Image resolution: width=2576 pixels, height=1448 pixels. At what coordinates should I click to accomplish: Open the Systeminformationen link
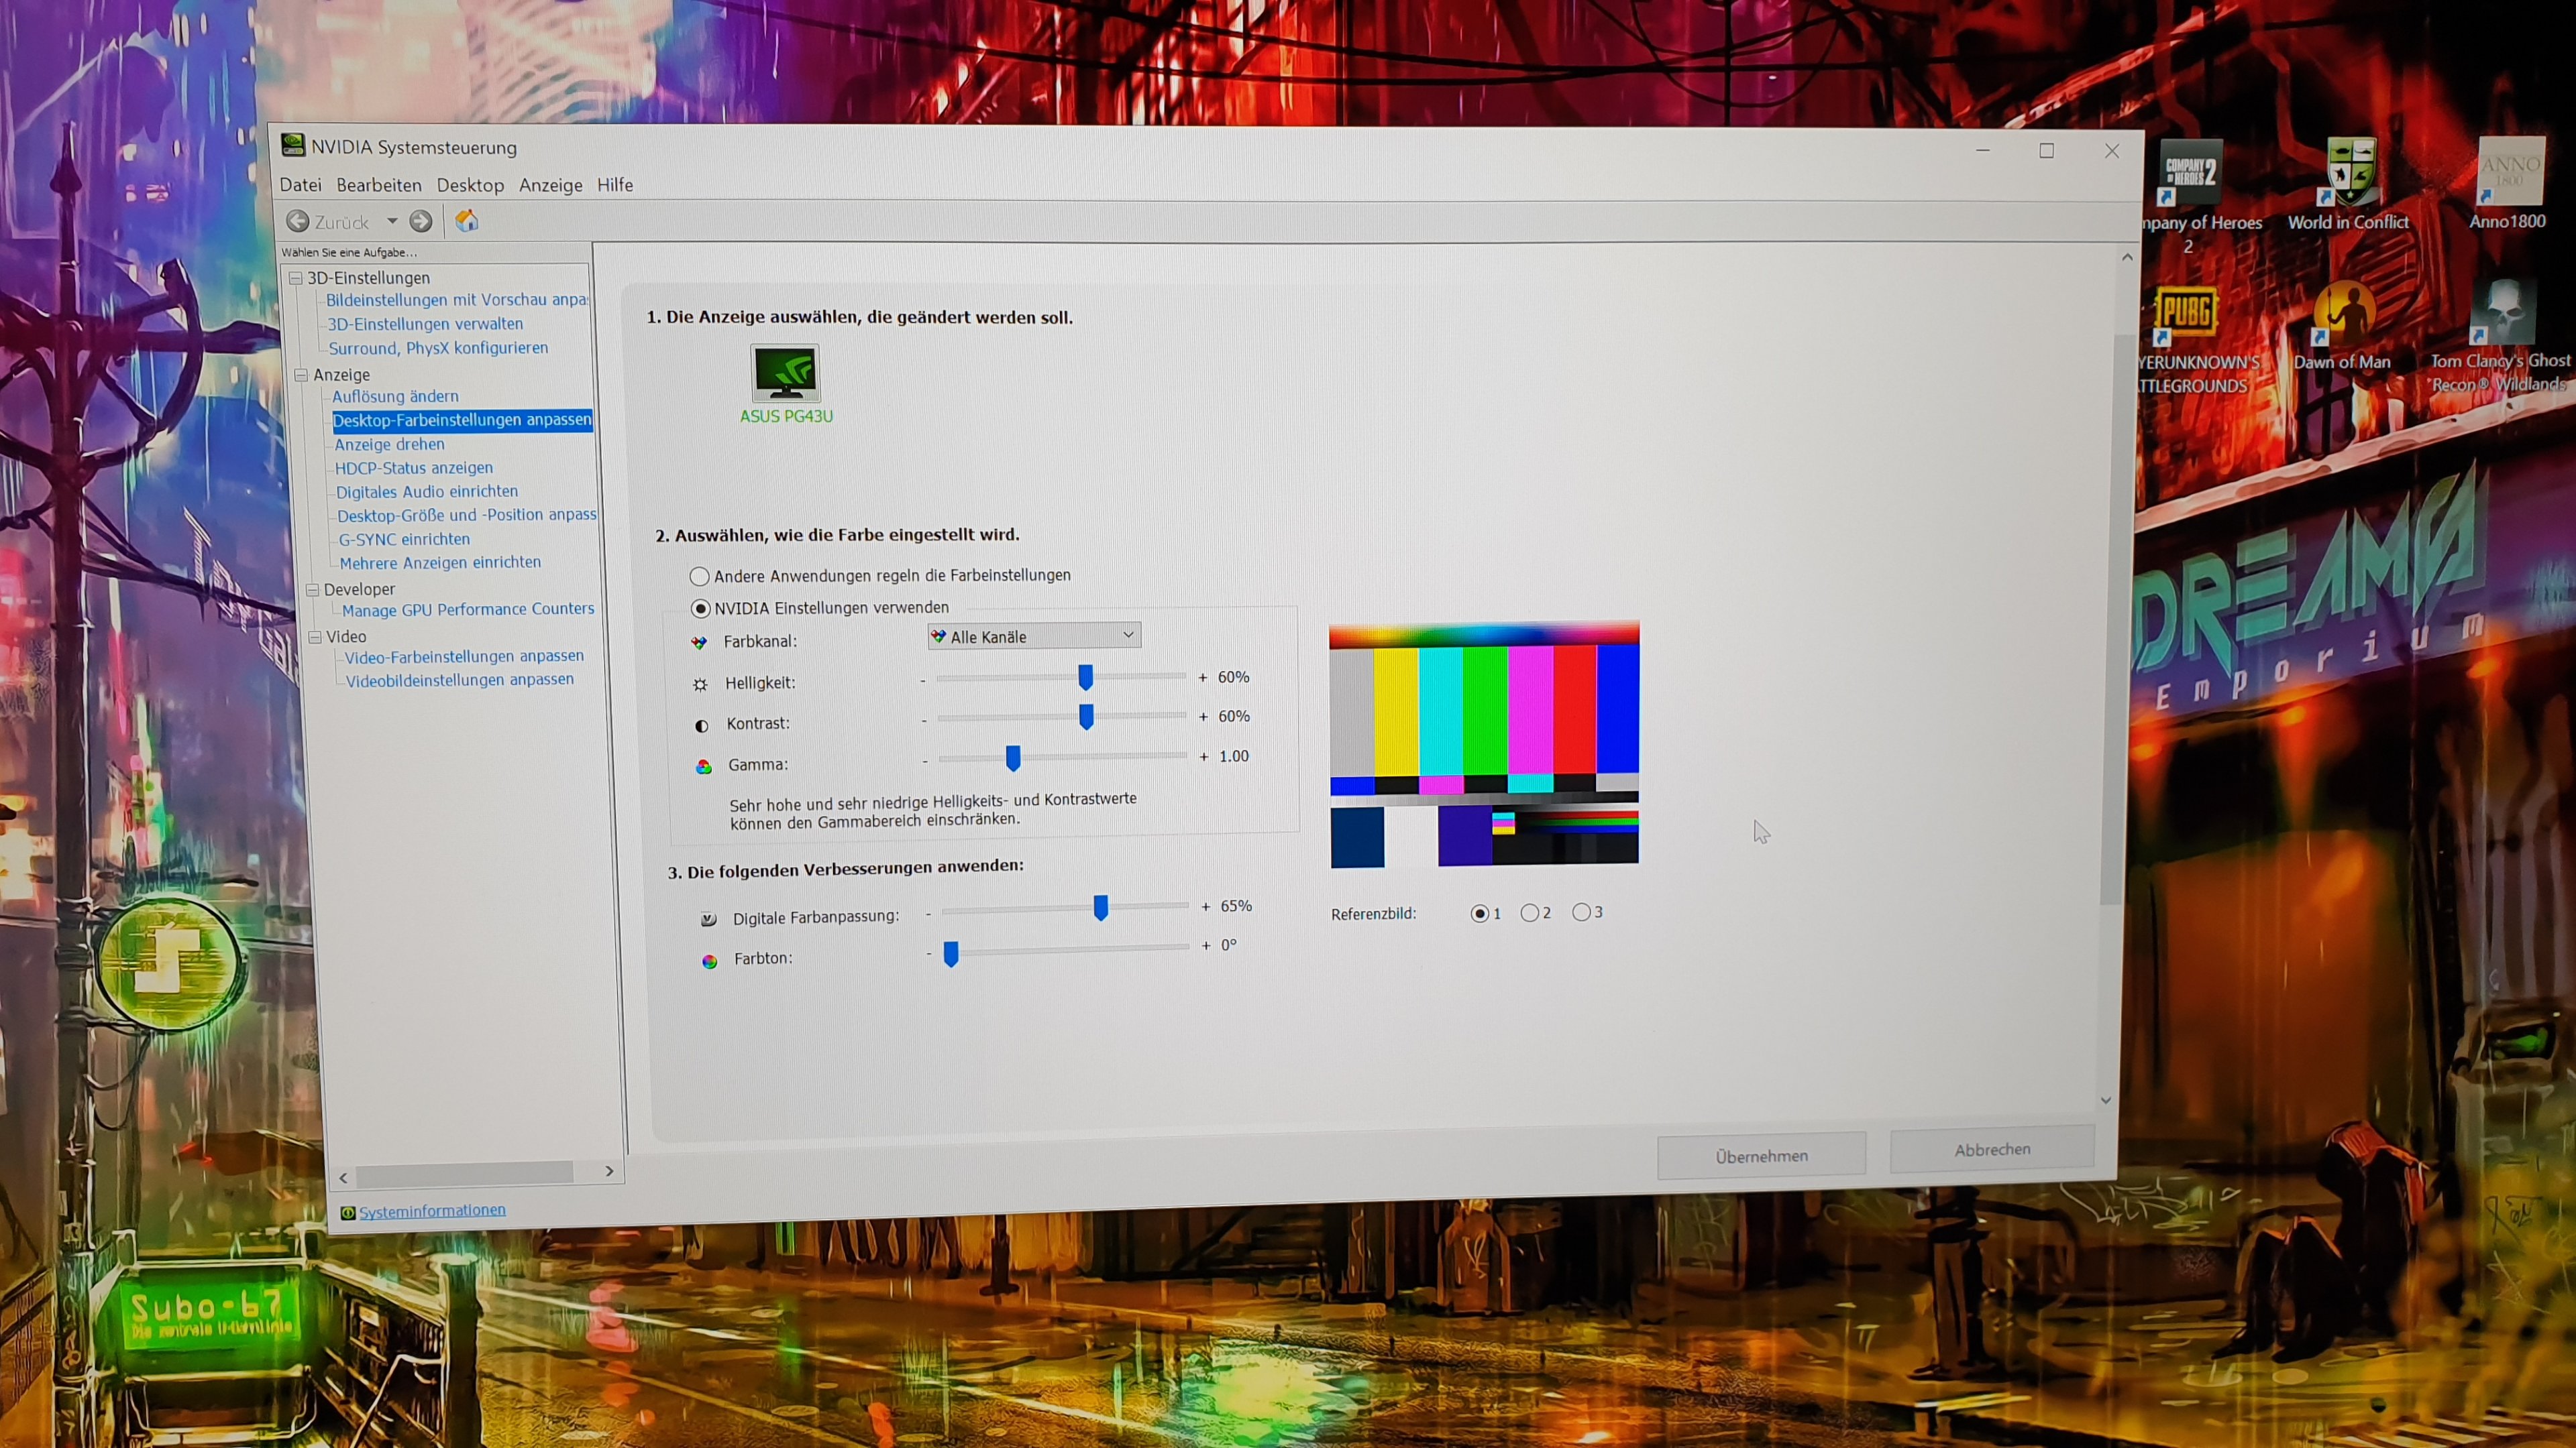(432, 1211)
